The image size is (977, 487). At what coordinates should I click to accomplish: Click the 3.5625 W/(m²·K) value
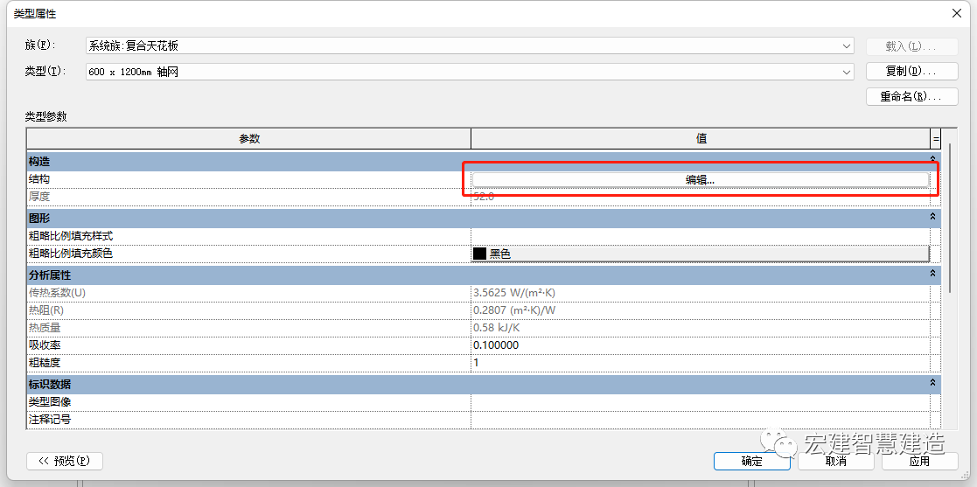[514, 293]
